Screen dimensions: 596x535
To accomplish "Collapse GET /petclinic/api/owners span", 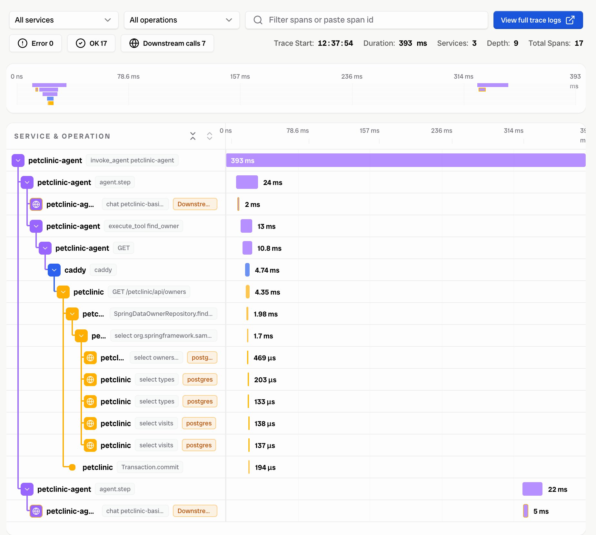I will pos(63,292).
